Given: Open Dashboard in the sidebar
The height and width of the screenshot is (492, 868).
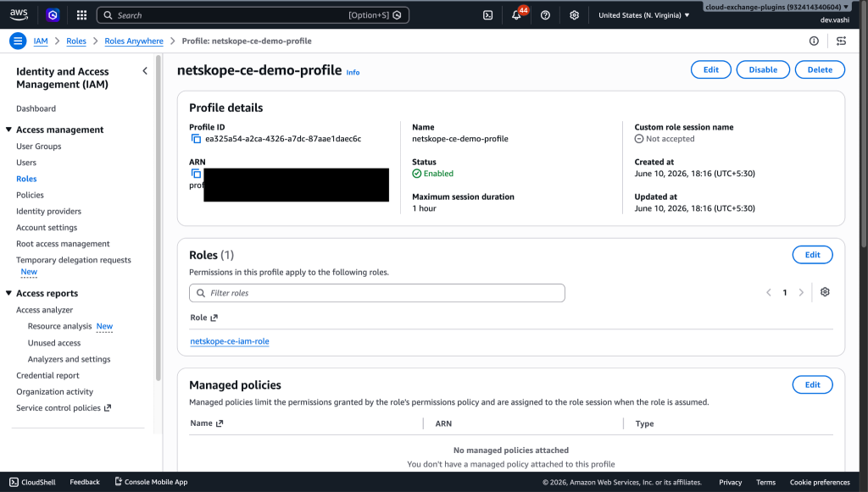Looking at the screenshot, I should [36, 108].
